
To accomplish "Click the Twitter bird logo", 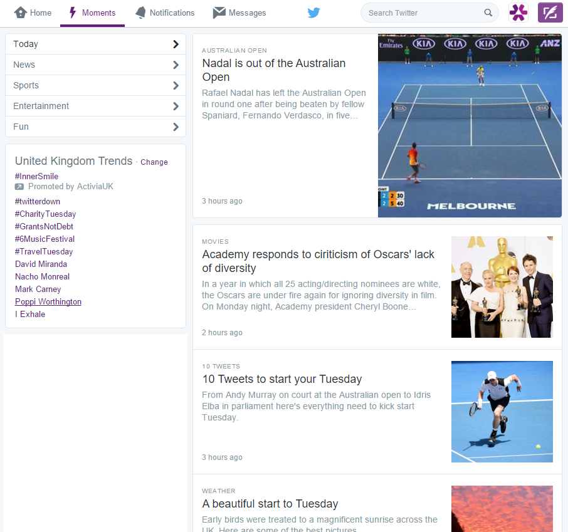I will pyautogui.click(x=313, y=13).
